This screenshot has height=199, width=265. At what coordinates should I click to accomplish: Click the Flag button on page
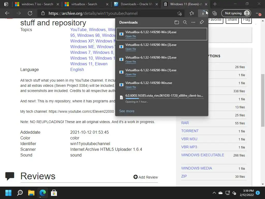246,20
